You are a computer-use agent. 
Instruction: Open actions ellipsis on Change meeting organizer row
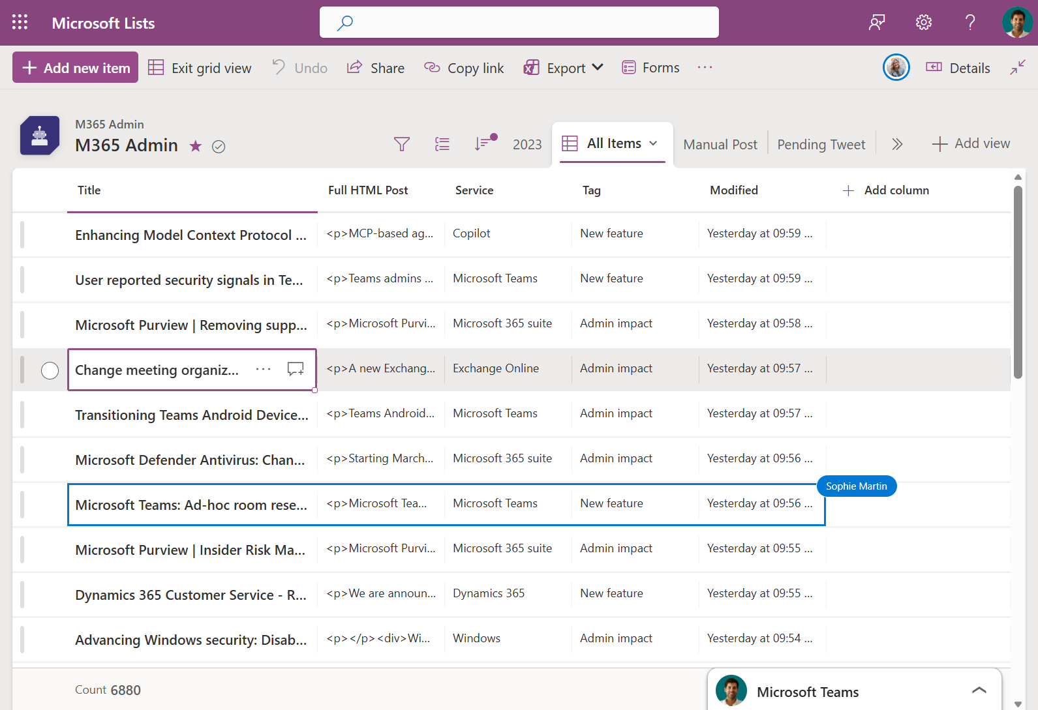click(x=264, y=369)
